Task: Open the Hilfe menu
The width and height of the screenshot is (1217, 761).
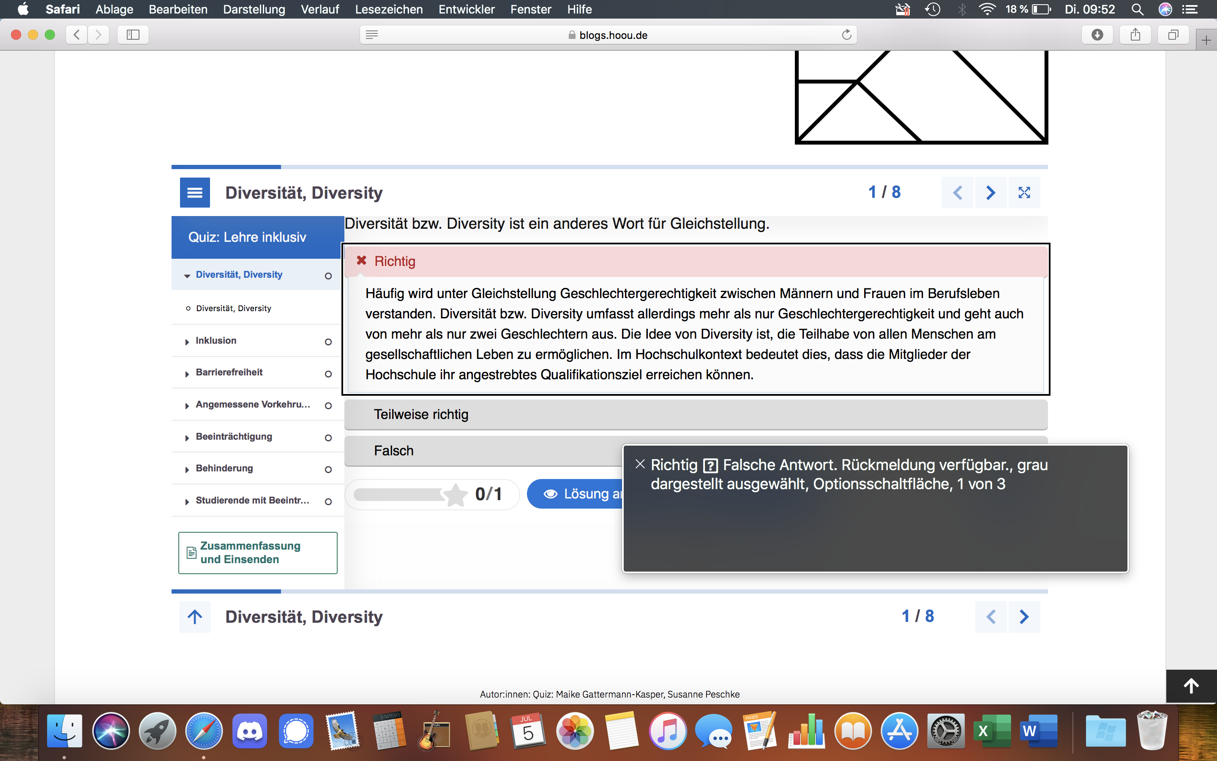Action: pyautogui.click(x=579, y=9)
